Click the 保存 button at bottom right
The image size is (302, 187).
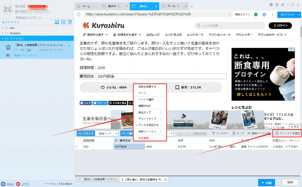(290, 182)
